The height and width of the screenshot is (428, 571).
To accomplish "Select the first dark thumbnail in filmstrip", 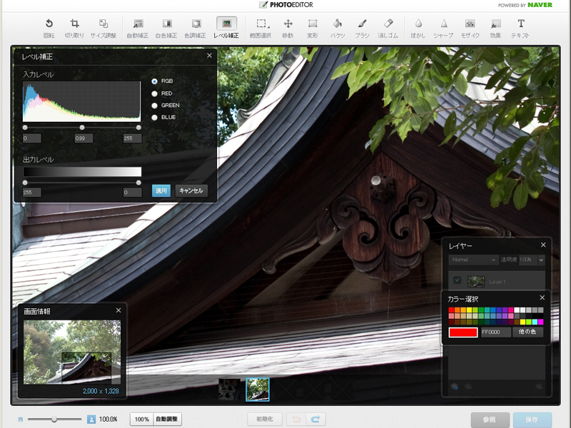I will [x=229, y=389].
